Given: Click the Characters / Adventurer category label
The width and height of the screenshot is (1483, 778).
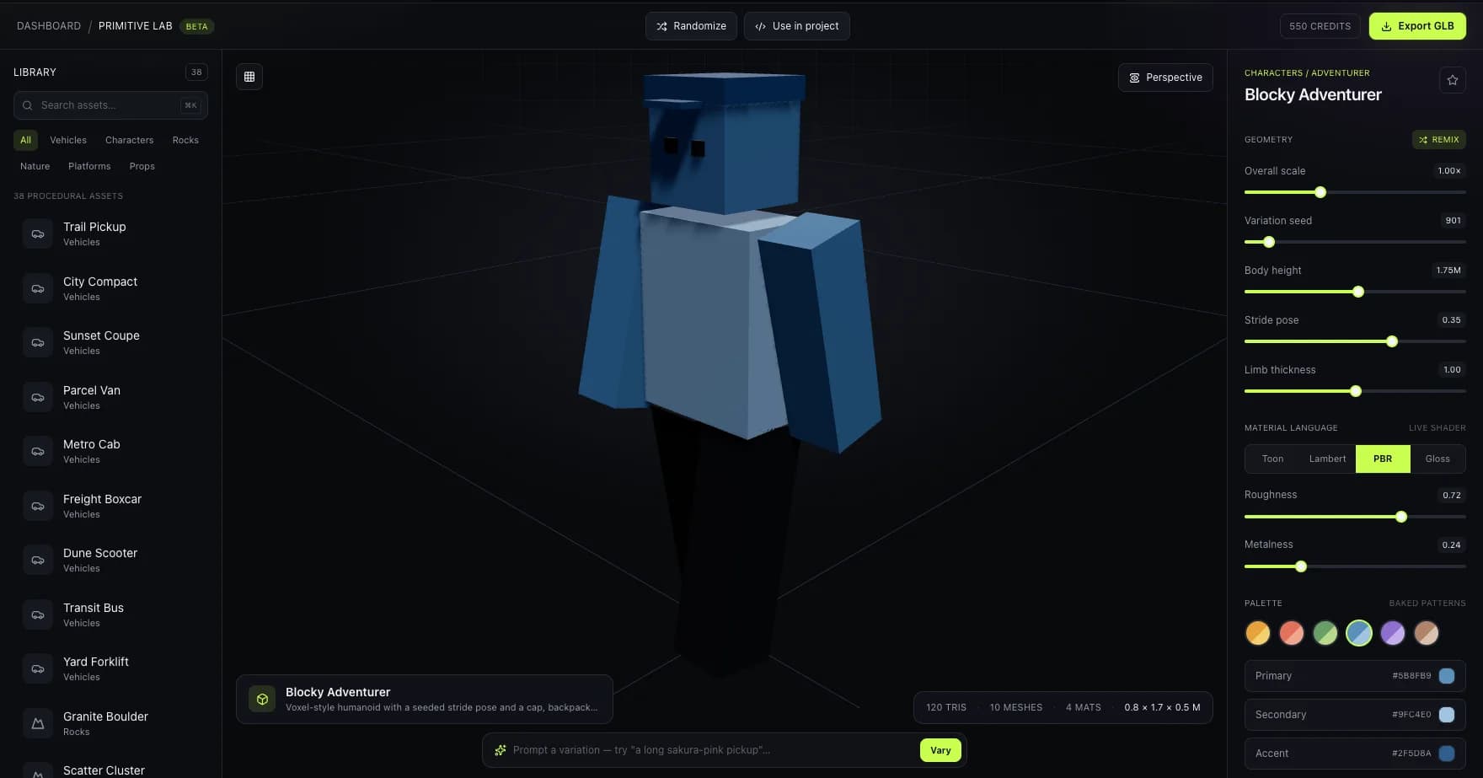Looking at the screenshot, I should click(1307, 73).
